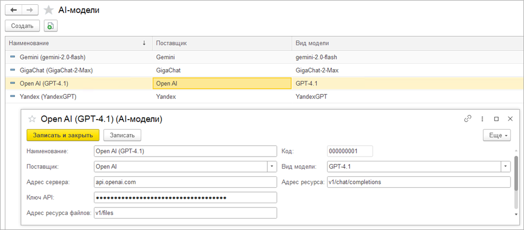Viewport: 524px width, 230px height.
Task: Close the Open AI (GPT-4.1) form
Action: (x=510, y=119)
